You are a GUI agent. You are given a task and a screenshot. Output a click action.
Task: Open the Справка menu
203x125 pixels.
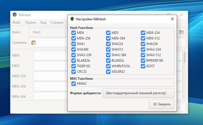pyautogui.click(x=57, y=22)
